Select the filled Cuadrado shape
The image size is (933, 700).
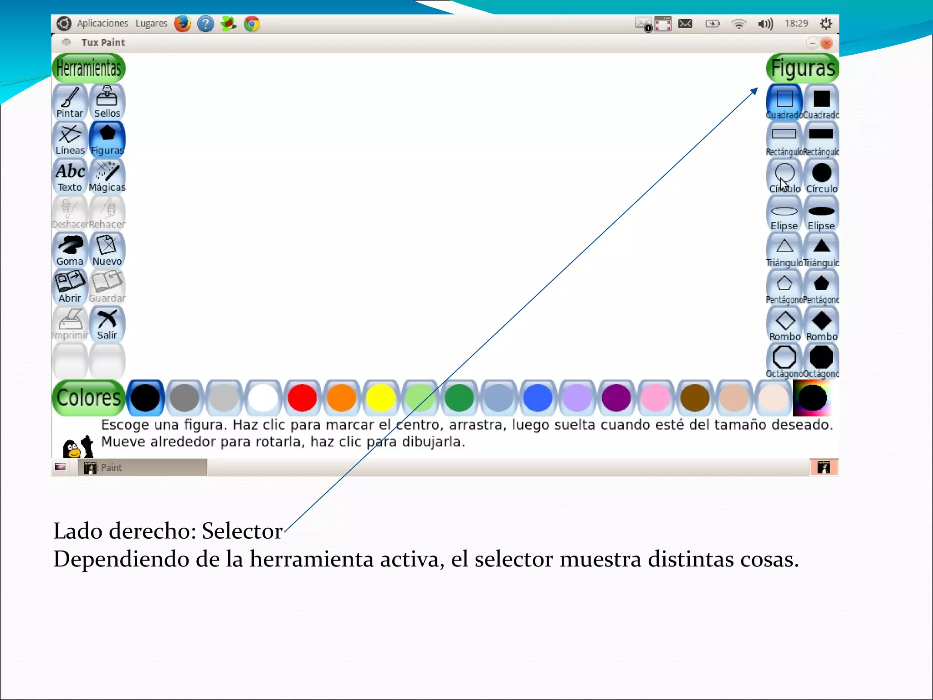(821, 103)
